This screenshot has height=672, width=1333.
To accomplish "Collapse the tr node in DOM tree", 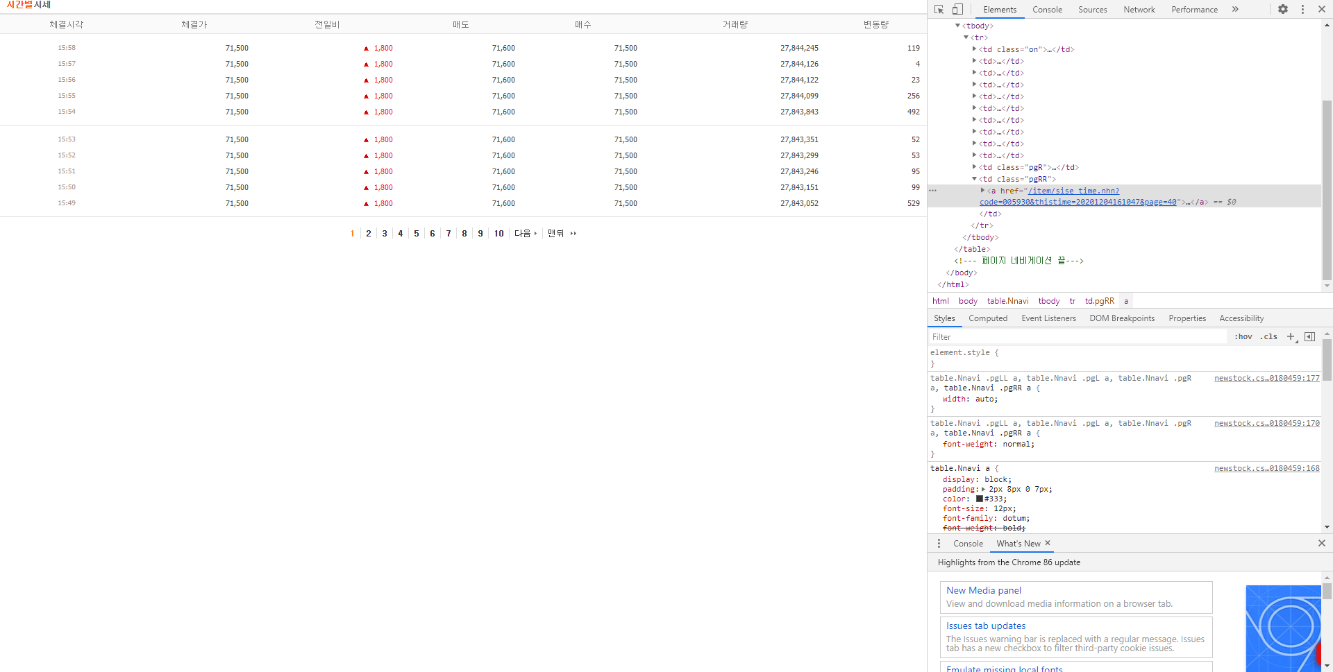I will (x=966, y=37).
